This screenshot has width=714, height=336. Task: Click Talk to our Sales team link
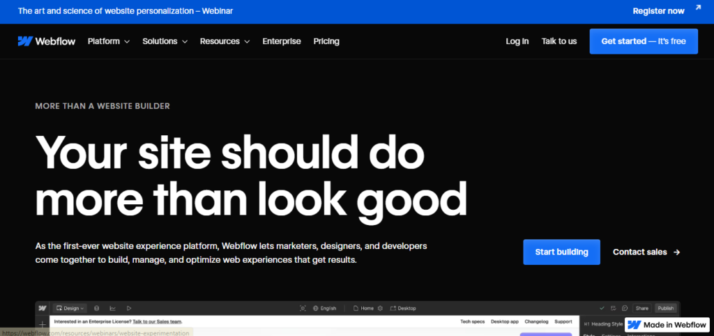(x=157, y=321)
